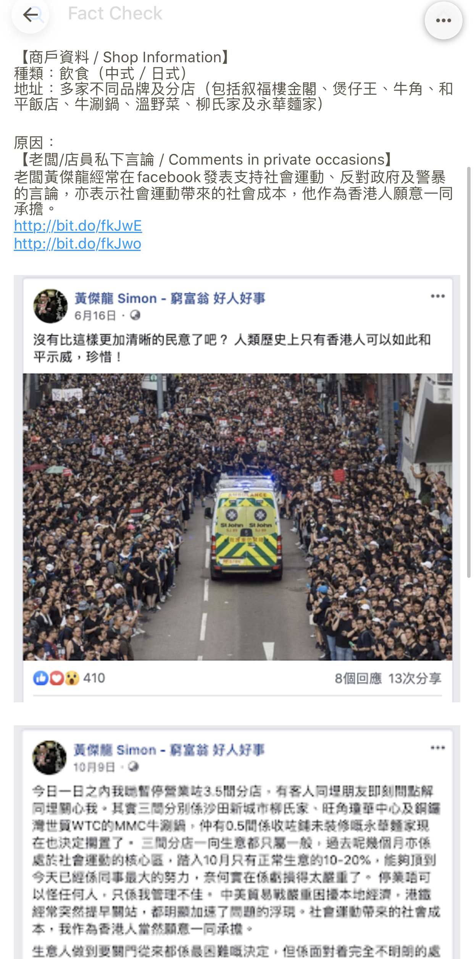This screenshot has height=959, width=474.
Task: Open the bit.do/fkJwo link
Action: 77,244
